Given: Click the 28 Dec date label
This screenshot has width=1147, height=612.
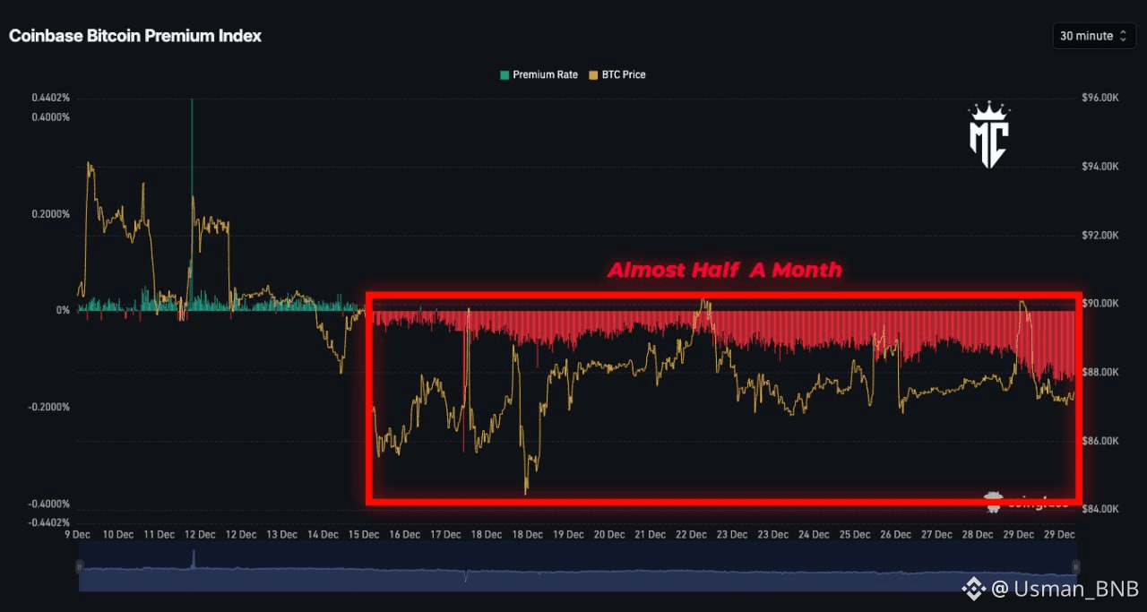Looking at the screenshot, I should coord(978,534).
